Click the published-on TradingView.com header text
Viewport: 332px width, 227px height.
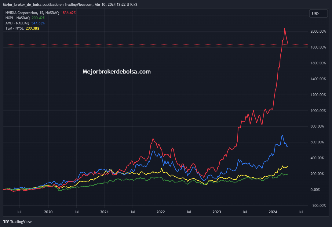click(x=70, y=5)
